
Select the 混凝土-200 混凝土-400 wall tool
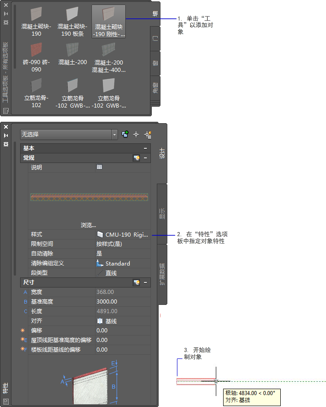click(x=108, y=58)
